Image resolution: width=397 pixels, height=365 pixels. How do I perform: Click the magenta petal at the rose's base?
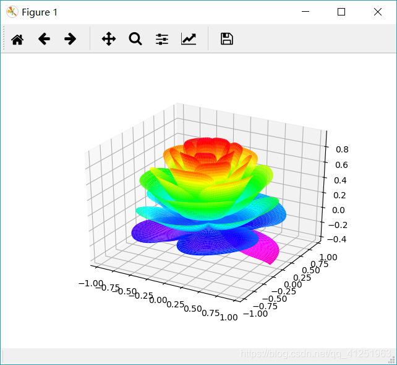coord(263,248)
